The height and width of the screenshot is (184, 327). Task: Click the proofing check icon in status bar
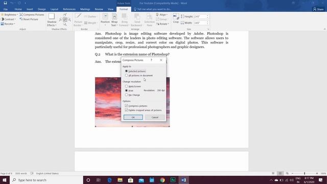[32, 173]
